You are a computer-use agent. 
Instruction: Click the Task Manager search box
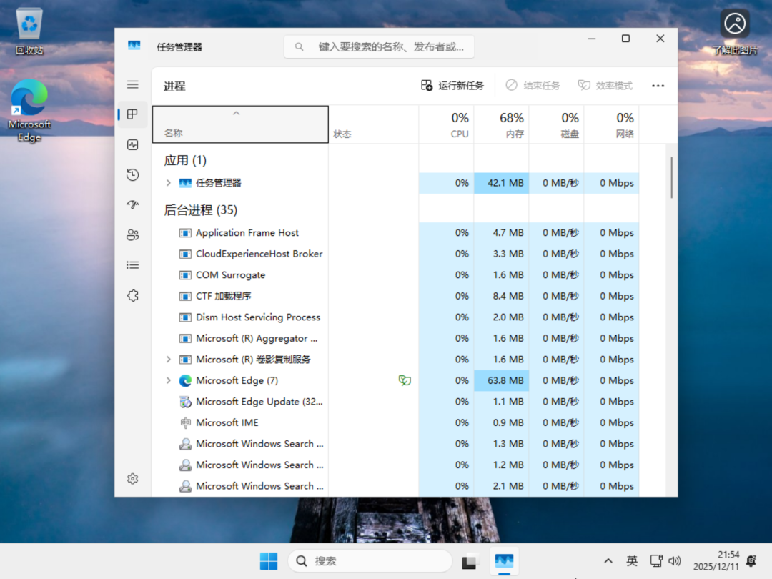379,46
